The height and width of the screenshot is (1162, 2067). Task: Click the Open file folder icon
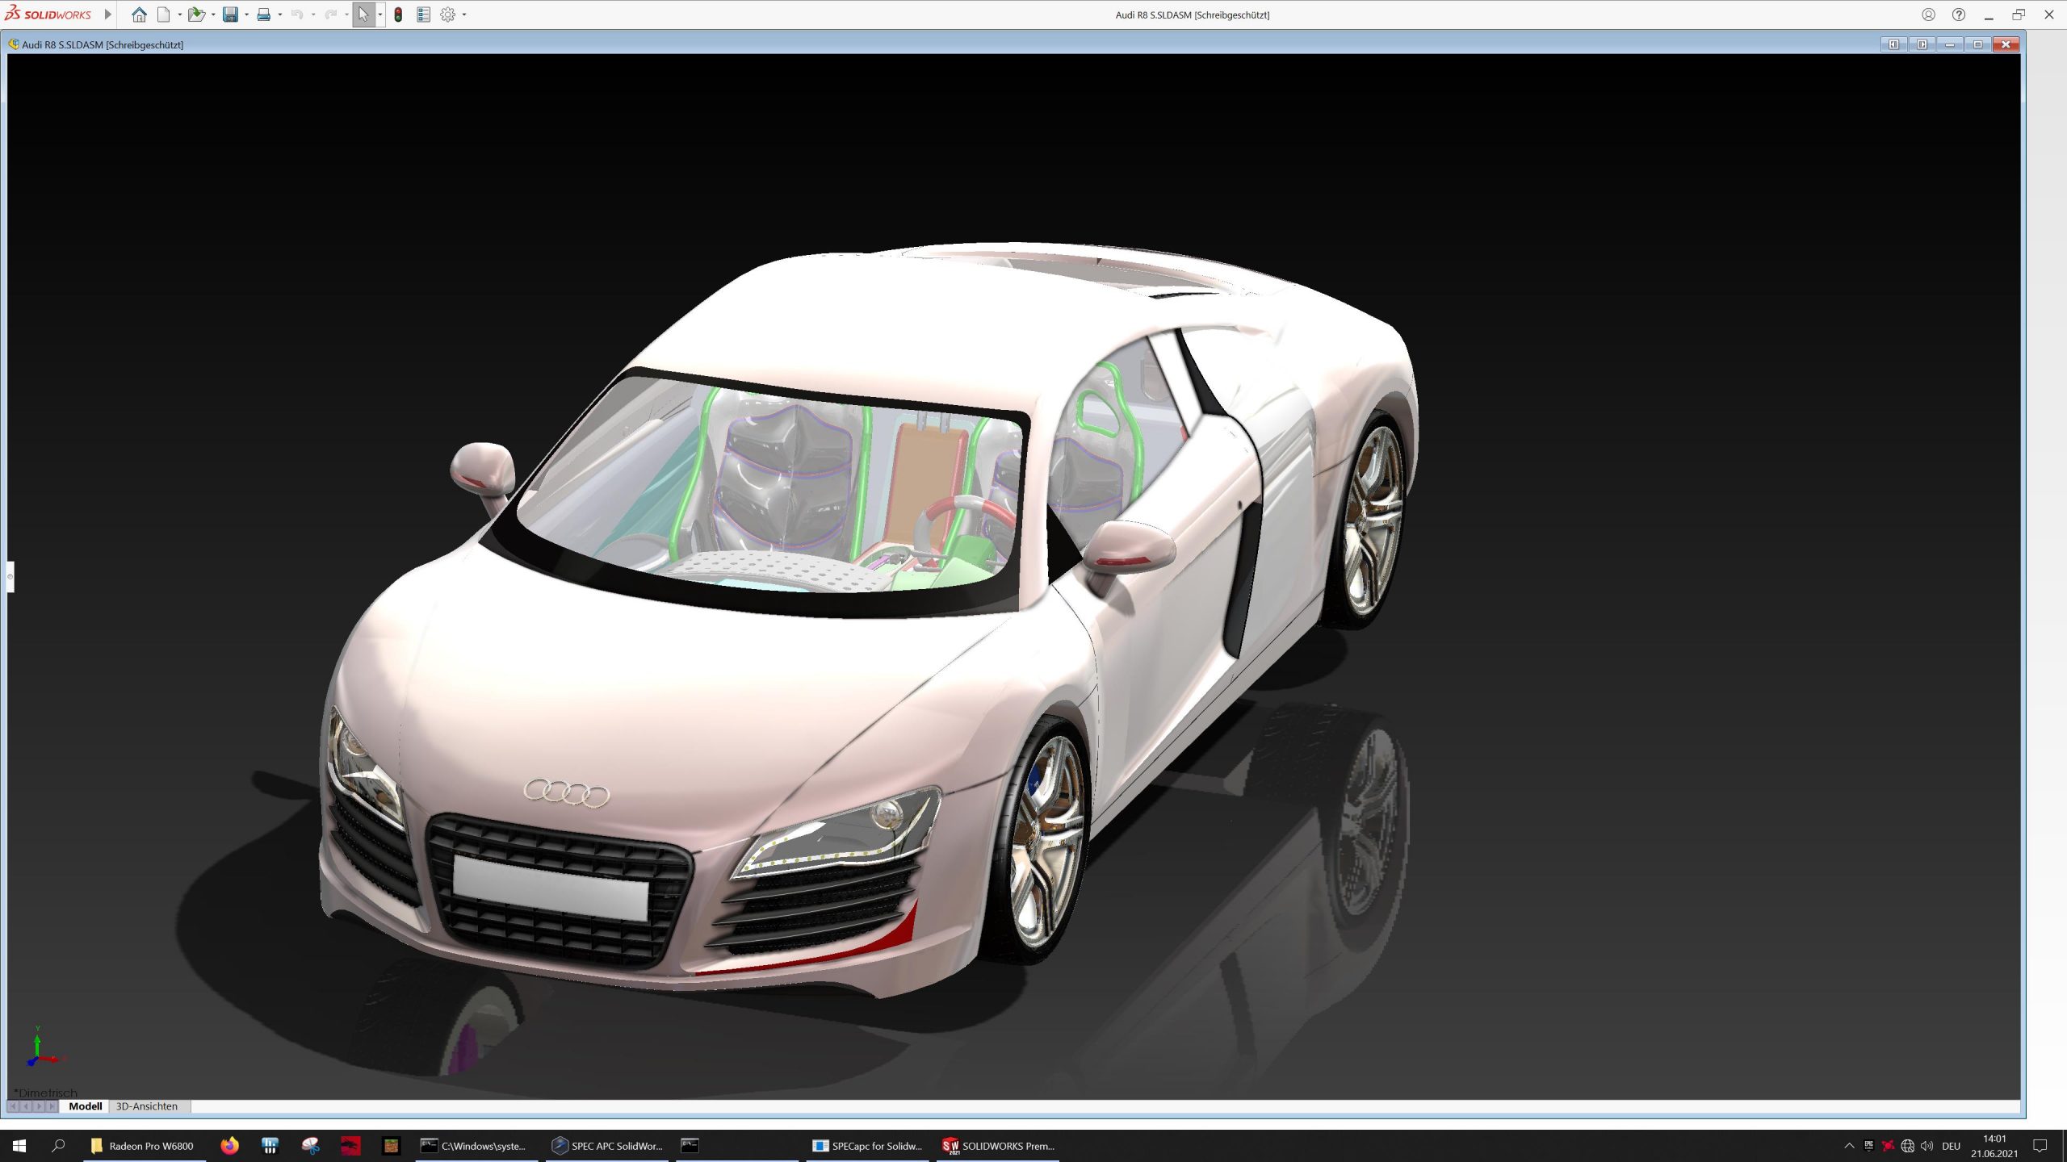(x=195, y=15)
